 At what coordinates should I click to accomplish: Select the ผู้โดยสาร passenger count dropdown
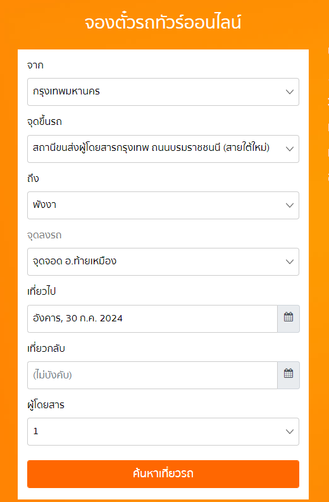click(163, 432)
